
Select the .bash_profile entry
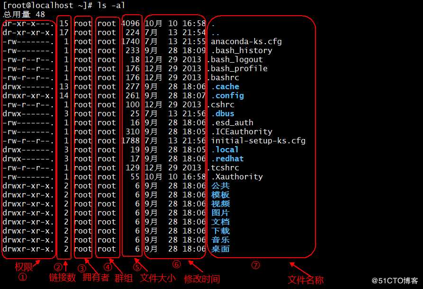(x=237, y=68)
